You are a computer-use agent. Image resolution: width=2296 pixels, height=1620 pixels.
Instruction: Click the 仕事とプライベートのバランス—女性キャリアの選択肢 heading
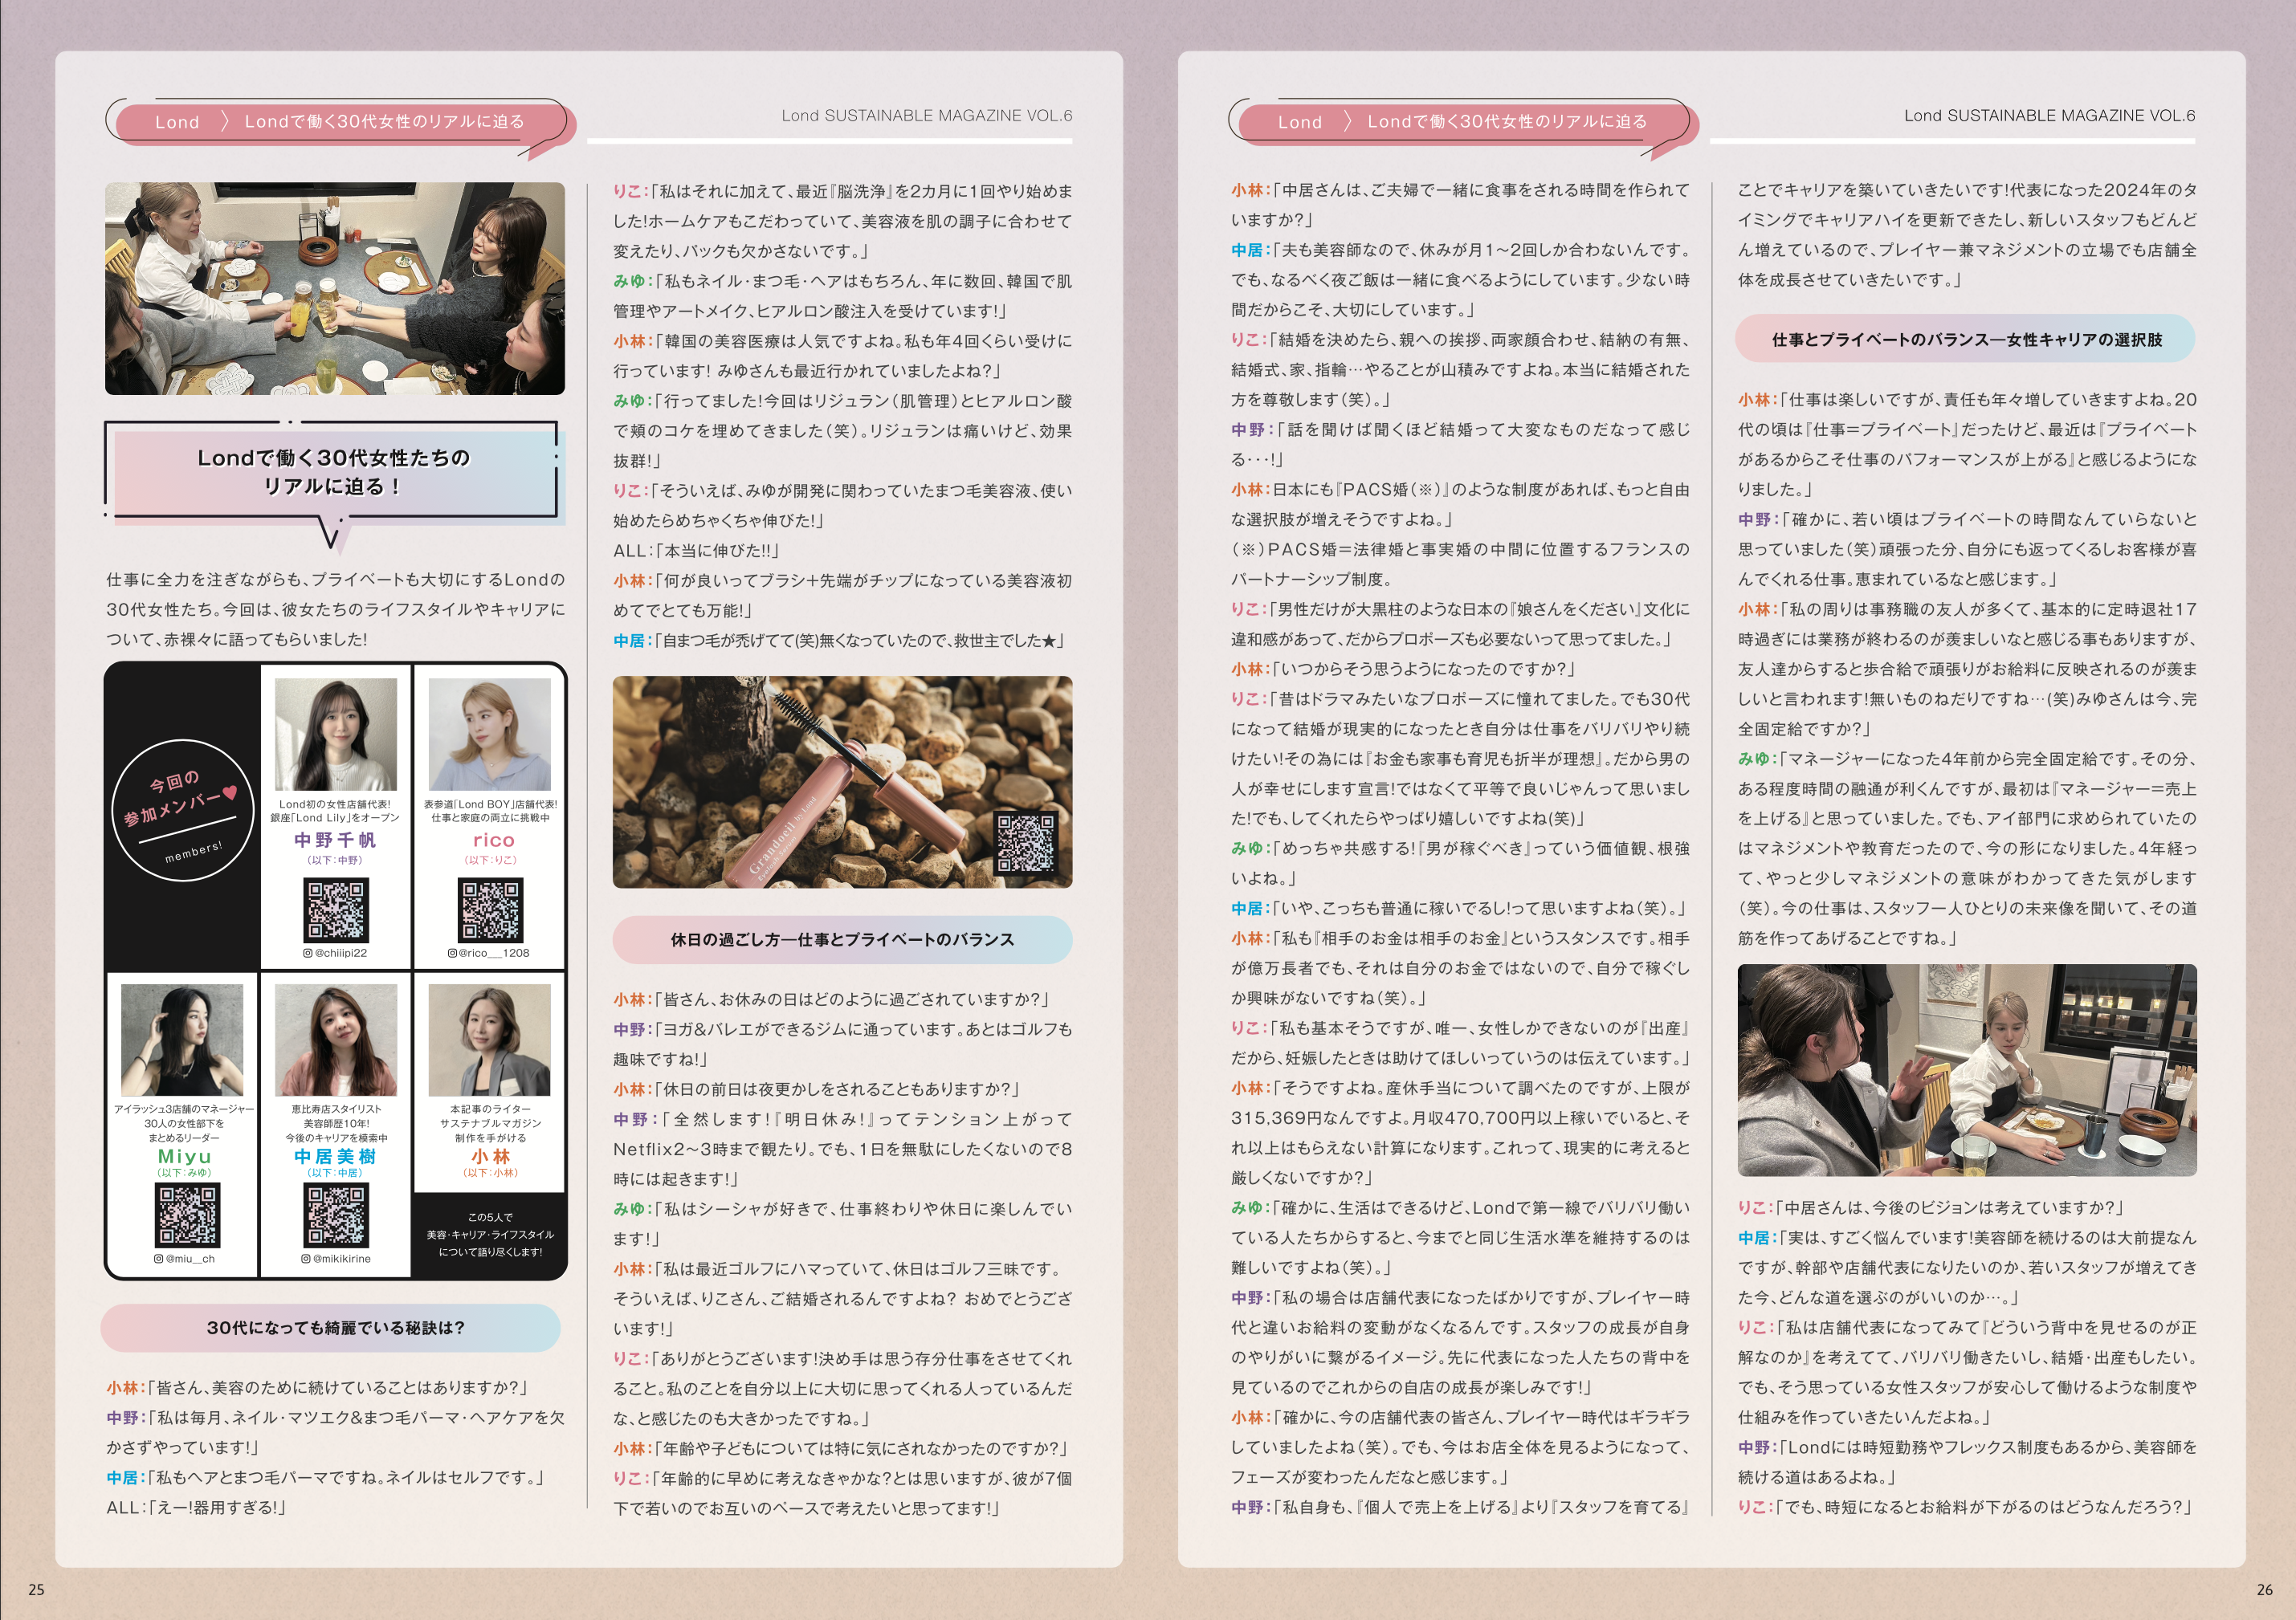tap(1966, 340)
